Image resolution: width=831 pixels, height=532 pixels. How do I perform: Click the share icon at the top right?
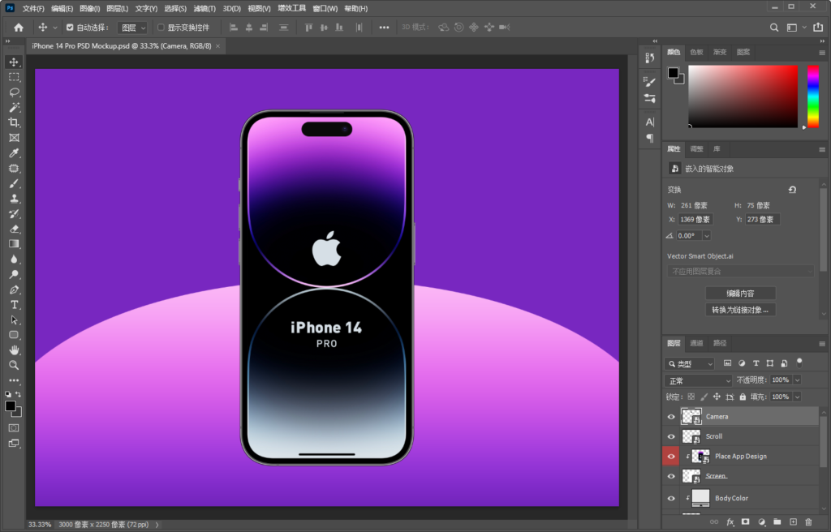[818, 27]
